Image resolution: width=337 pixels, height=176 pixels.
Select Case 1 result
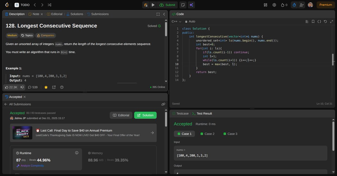tap(185, 134)
